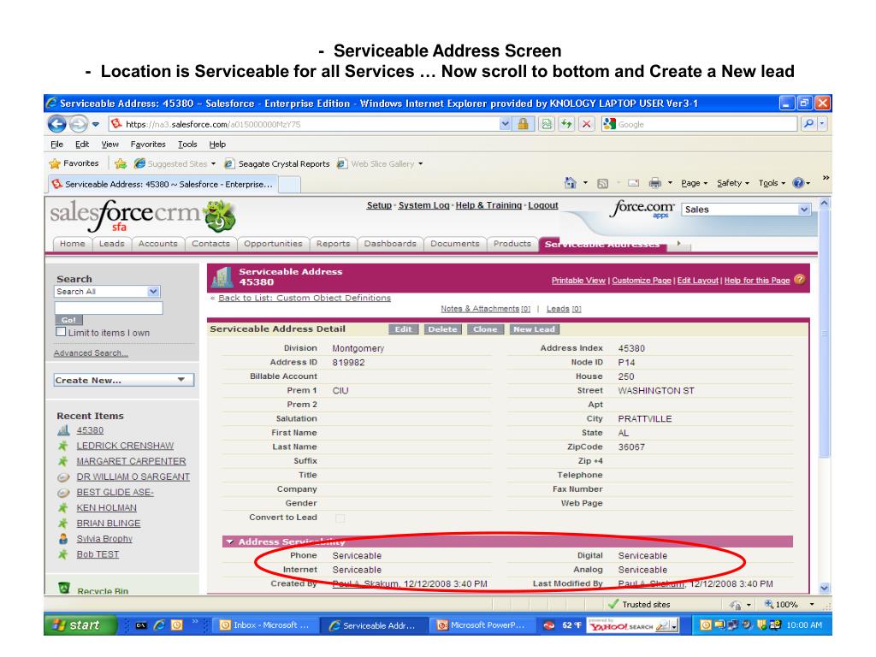Click the Compatibility View icon
The height and width of the screenshot is (657, 876).
[547, 124]
